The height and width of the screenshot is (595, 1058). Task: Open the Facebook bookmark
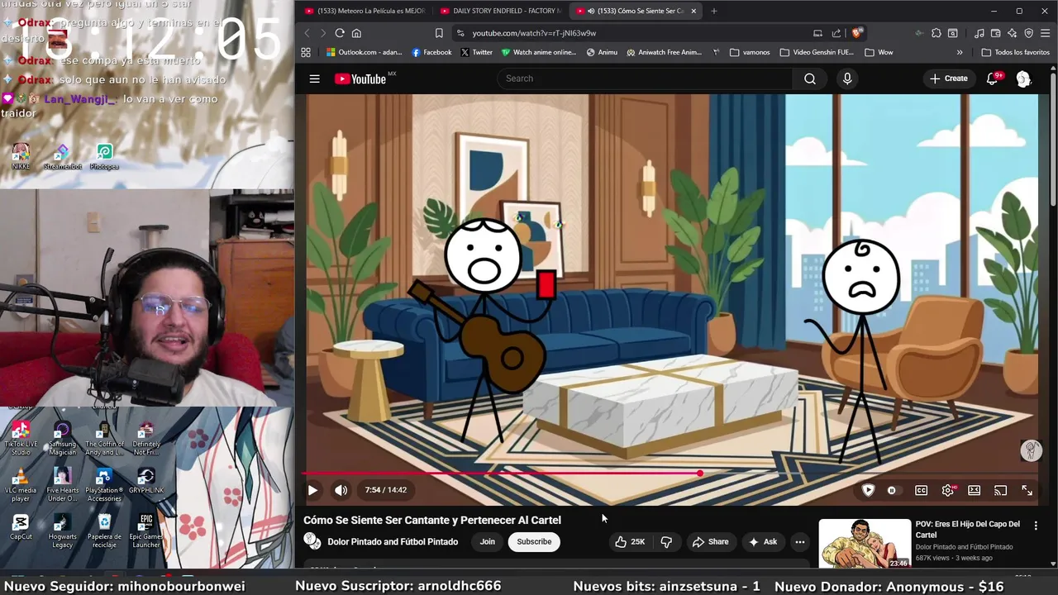[431, 52]
